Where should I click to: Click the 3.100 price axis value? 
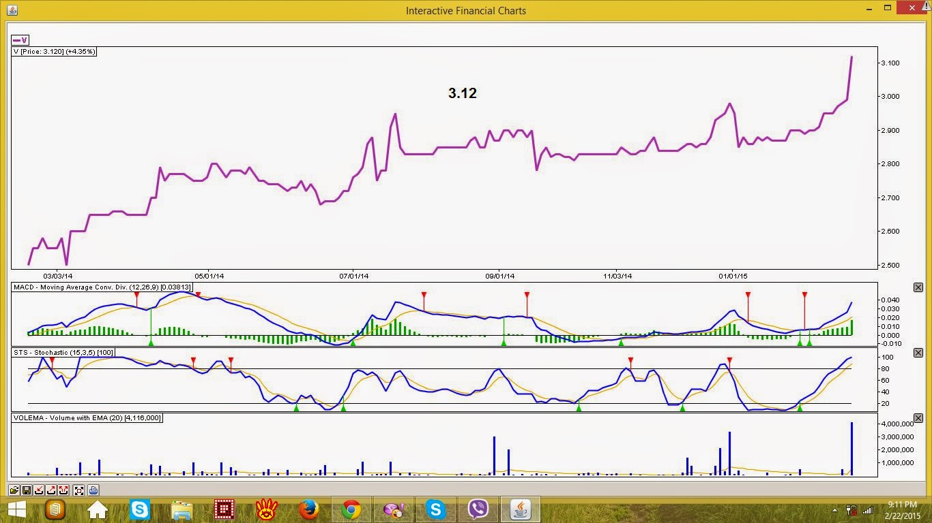(x=890, y=63)
